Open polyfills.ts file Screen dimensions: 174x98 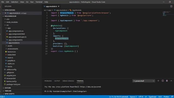point(11,61)
